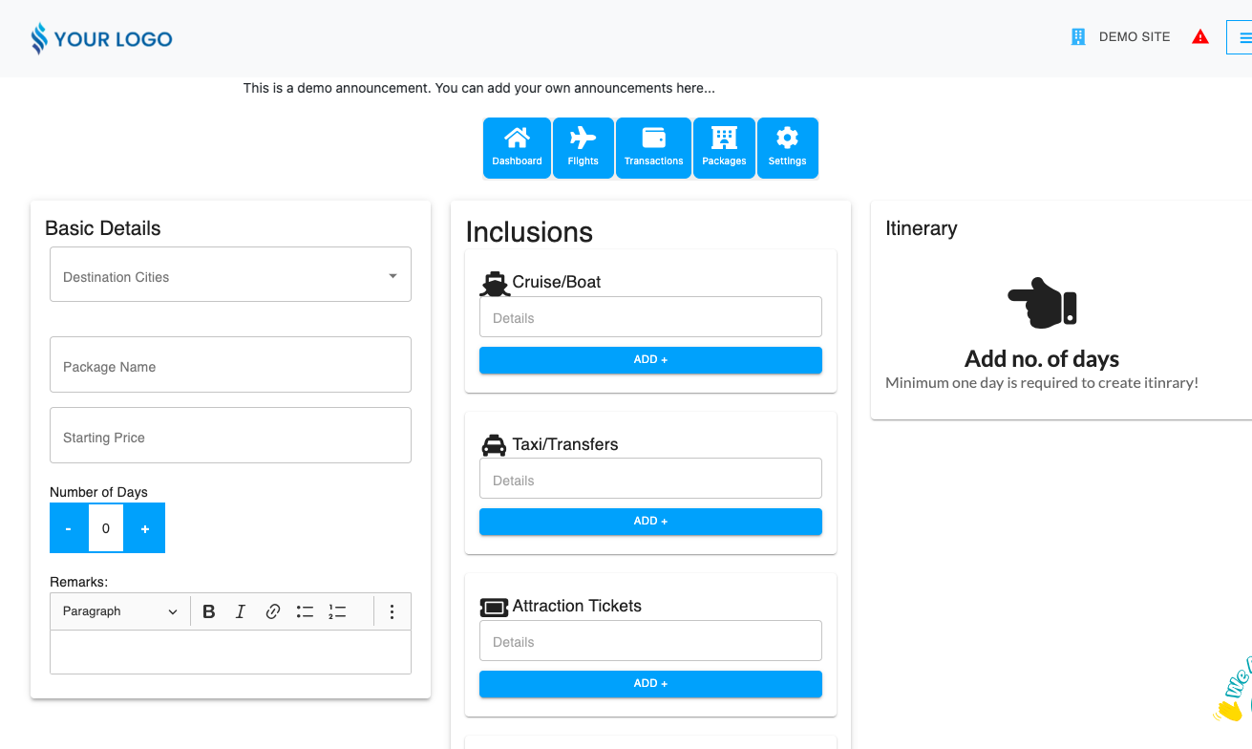Insert a link in Remarks editor
This screenshot has width=1252, height=749.
click(x=273, y=611)
